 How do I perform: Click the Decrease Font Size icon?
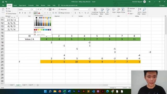[x=41, y=9]
